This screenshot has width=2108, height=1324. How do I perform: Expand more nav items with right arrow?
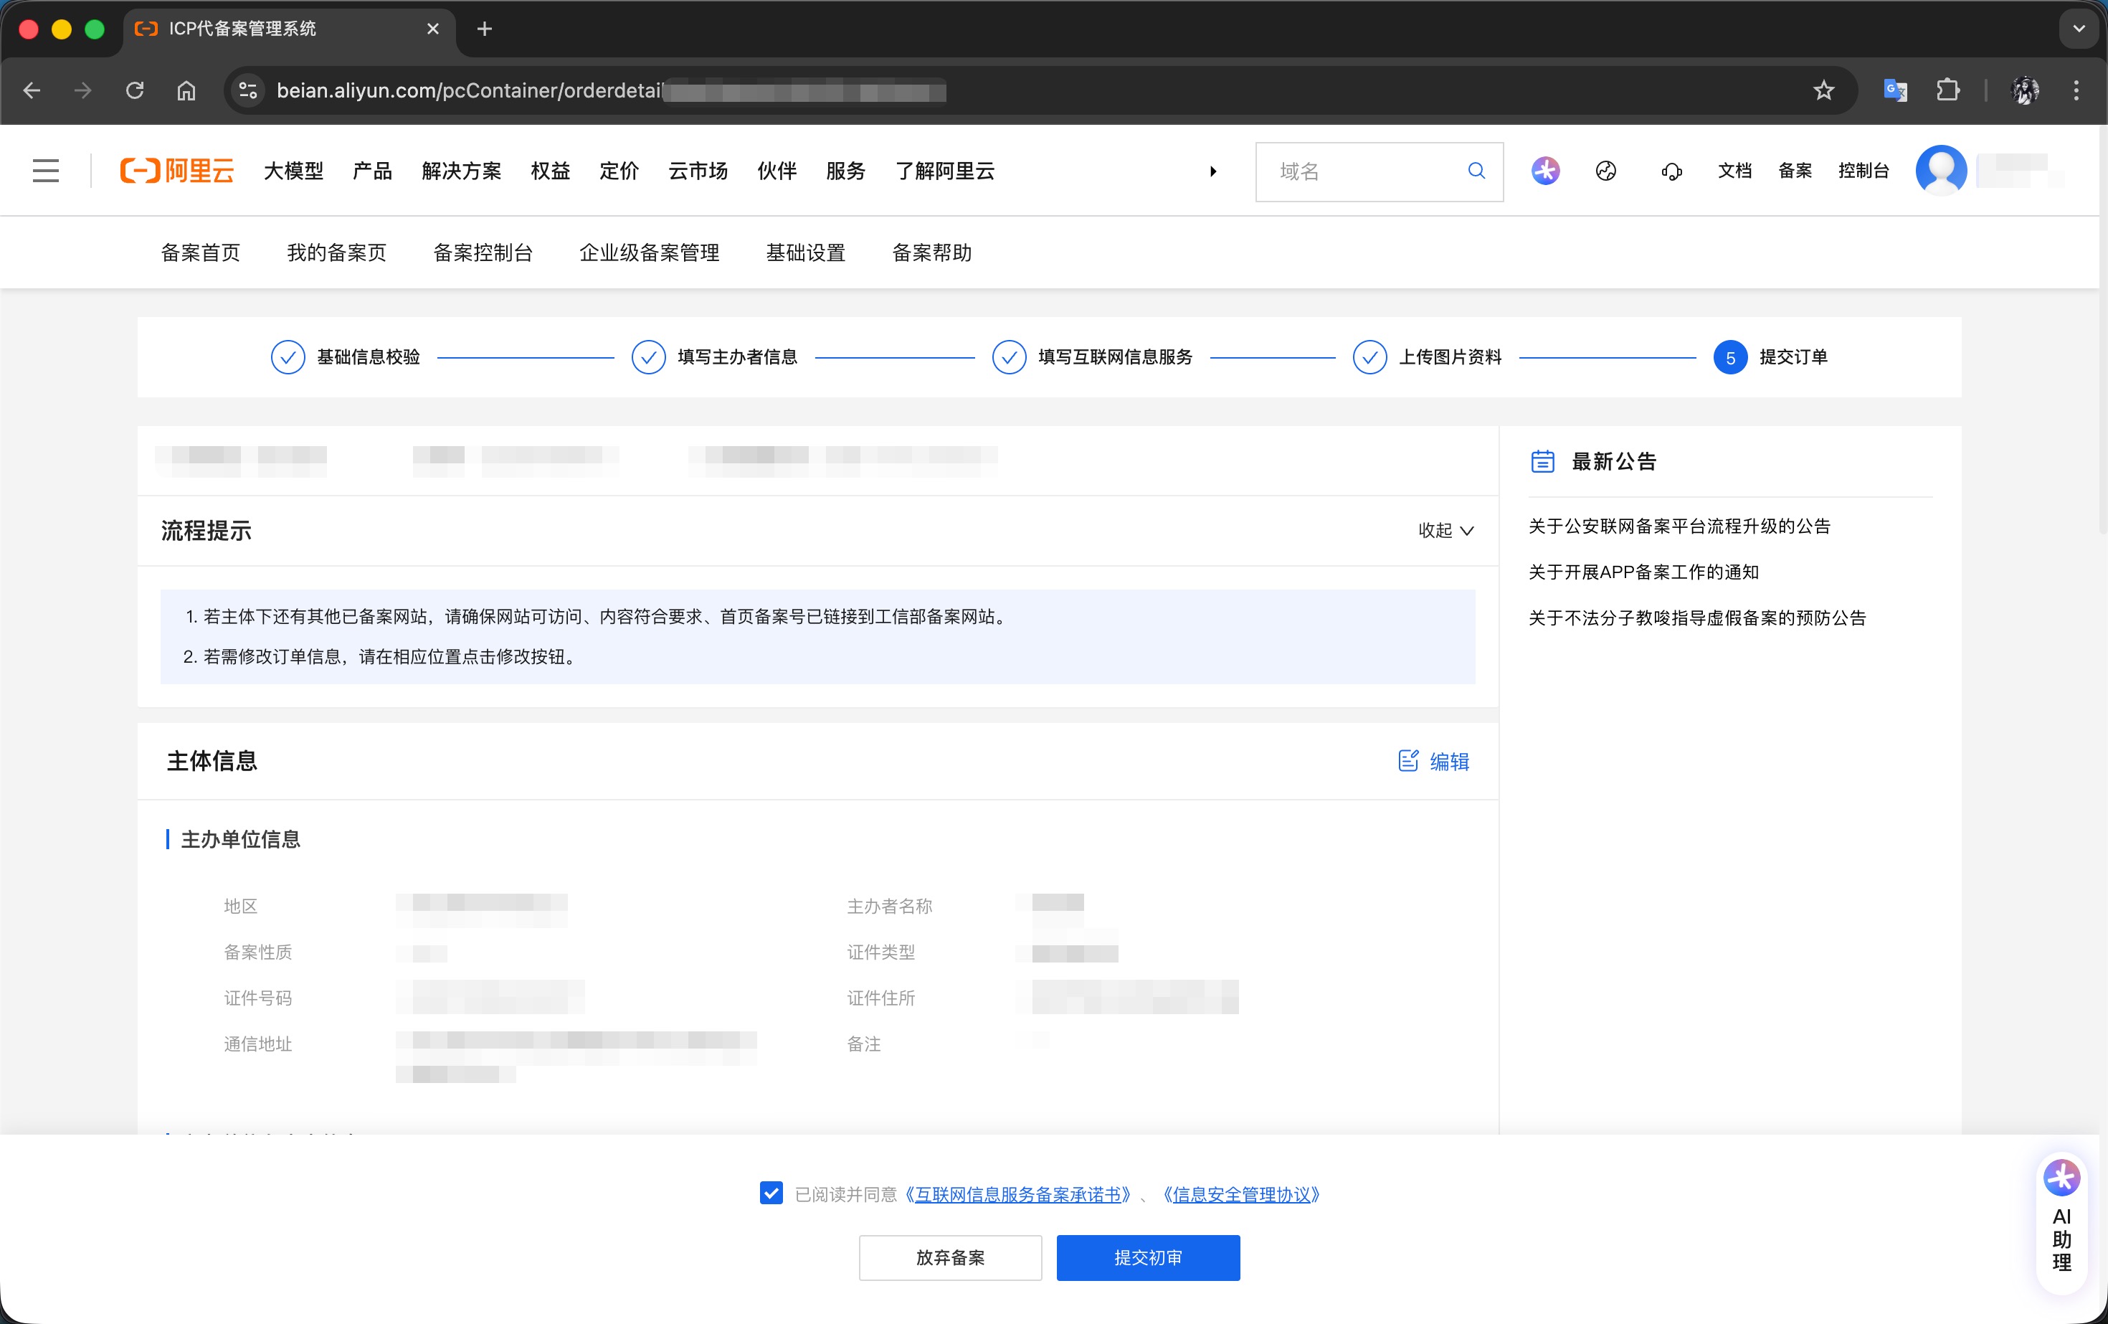click(1212, 171)
